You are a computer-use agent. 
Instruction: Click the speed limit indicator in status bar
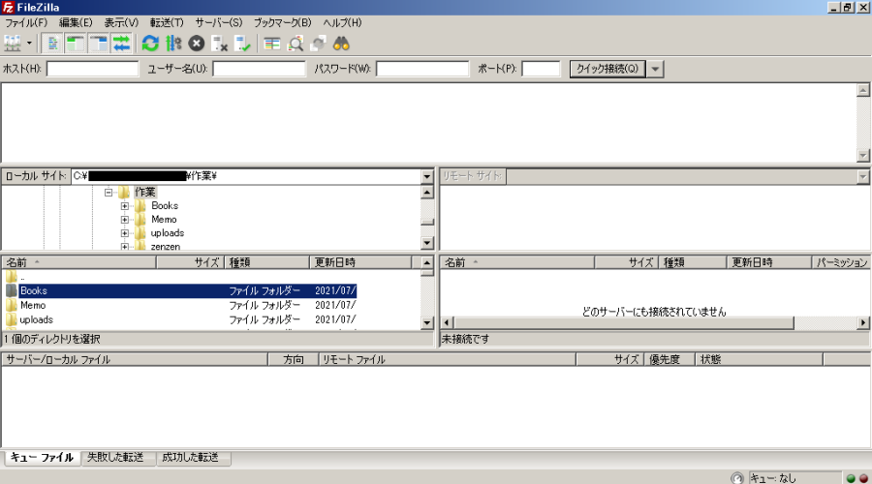[x=737, y=478]
